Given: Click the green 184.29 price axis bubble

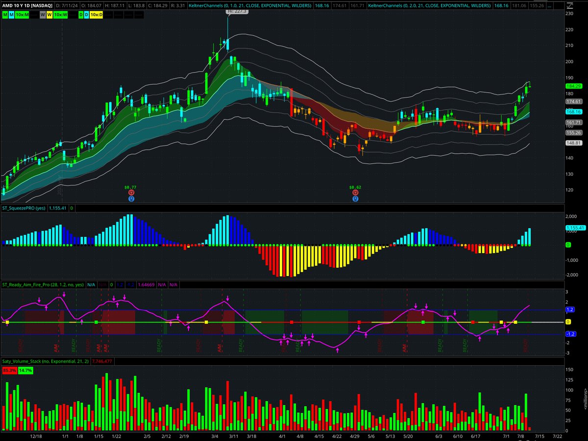Looking at the screenshot, I should (x=573, y=86).
